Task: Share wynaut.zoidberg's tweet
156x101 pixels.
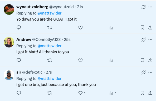Action: click(150, 28)
